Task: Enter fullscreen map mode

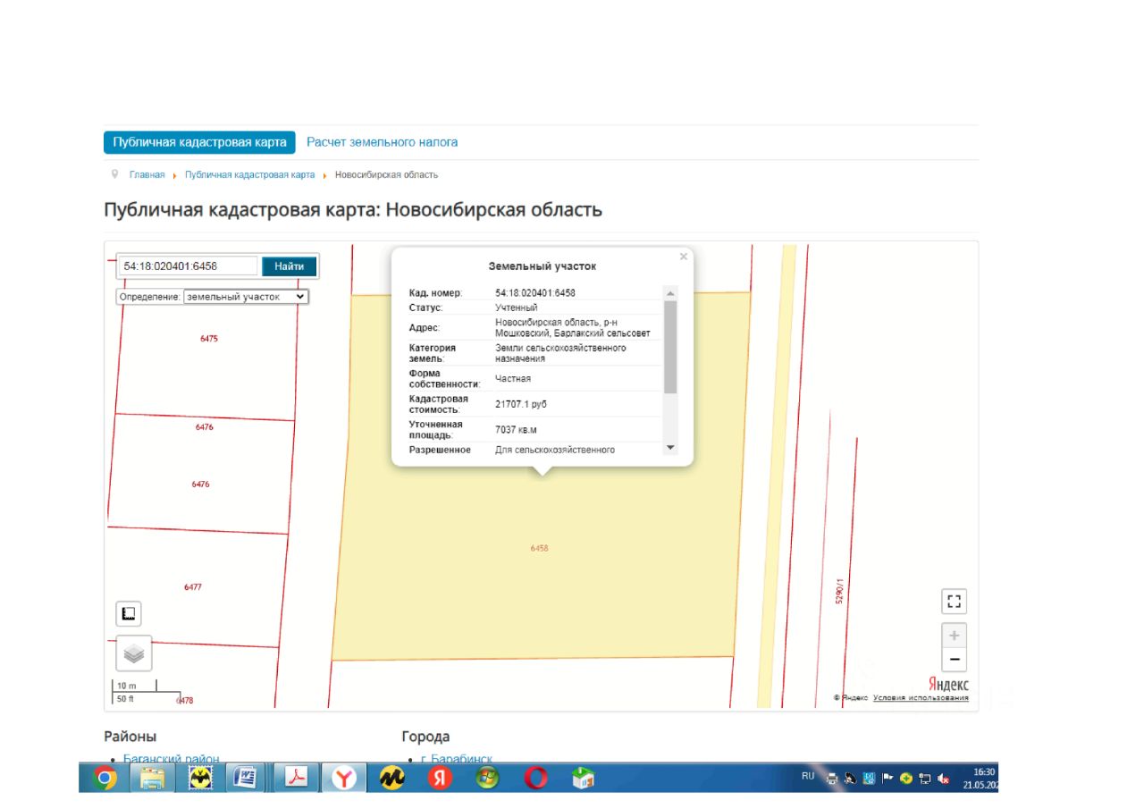Action: (954, 602)
